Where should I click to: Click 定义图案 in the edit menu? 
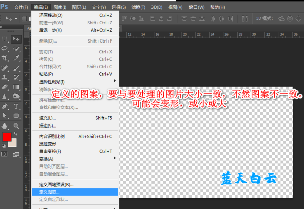pos(49,192)
